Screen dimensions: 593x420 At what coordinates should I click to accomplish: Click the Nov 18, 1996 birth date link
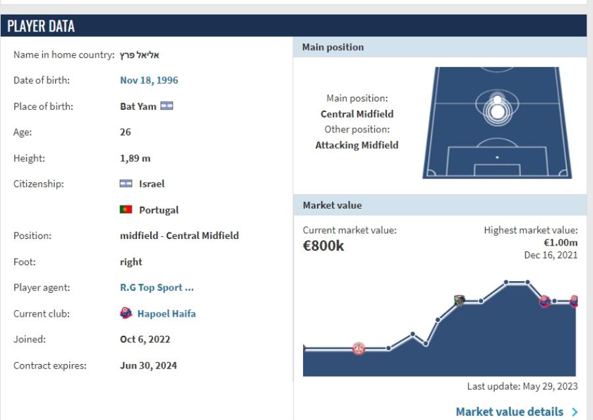coord(149,80)
